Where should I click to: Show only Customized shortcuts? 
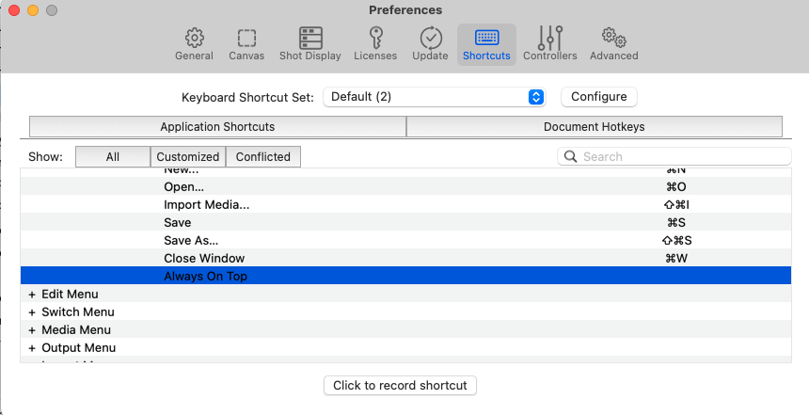pyautogui.click(x=188, y=157)
